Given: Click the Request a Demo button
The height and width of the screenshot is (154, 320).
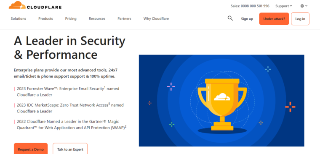Looking at the screenshot, I should (31, 149).
